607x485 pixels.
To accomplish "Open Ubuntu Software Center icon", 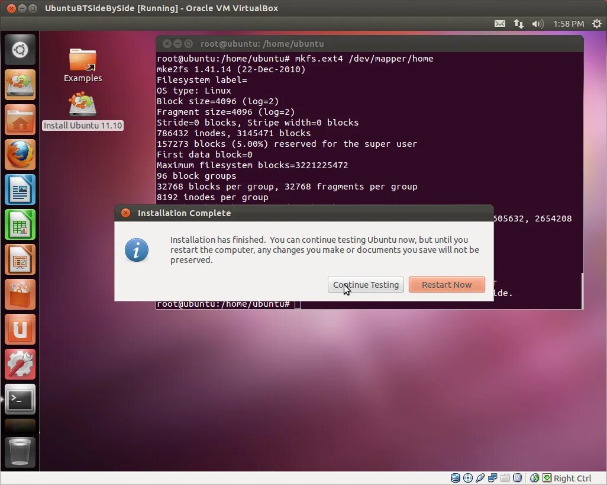I will click(x=20, y=294).
